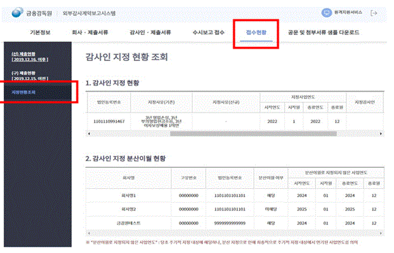Open (신) 제출현황 2019.12.16. 이후 sidebar link
Screen dimensions: 394x253
[30, 57]
